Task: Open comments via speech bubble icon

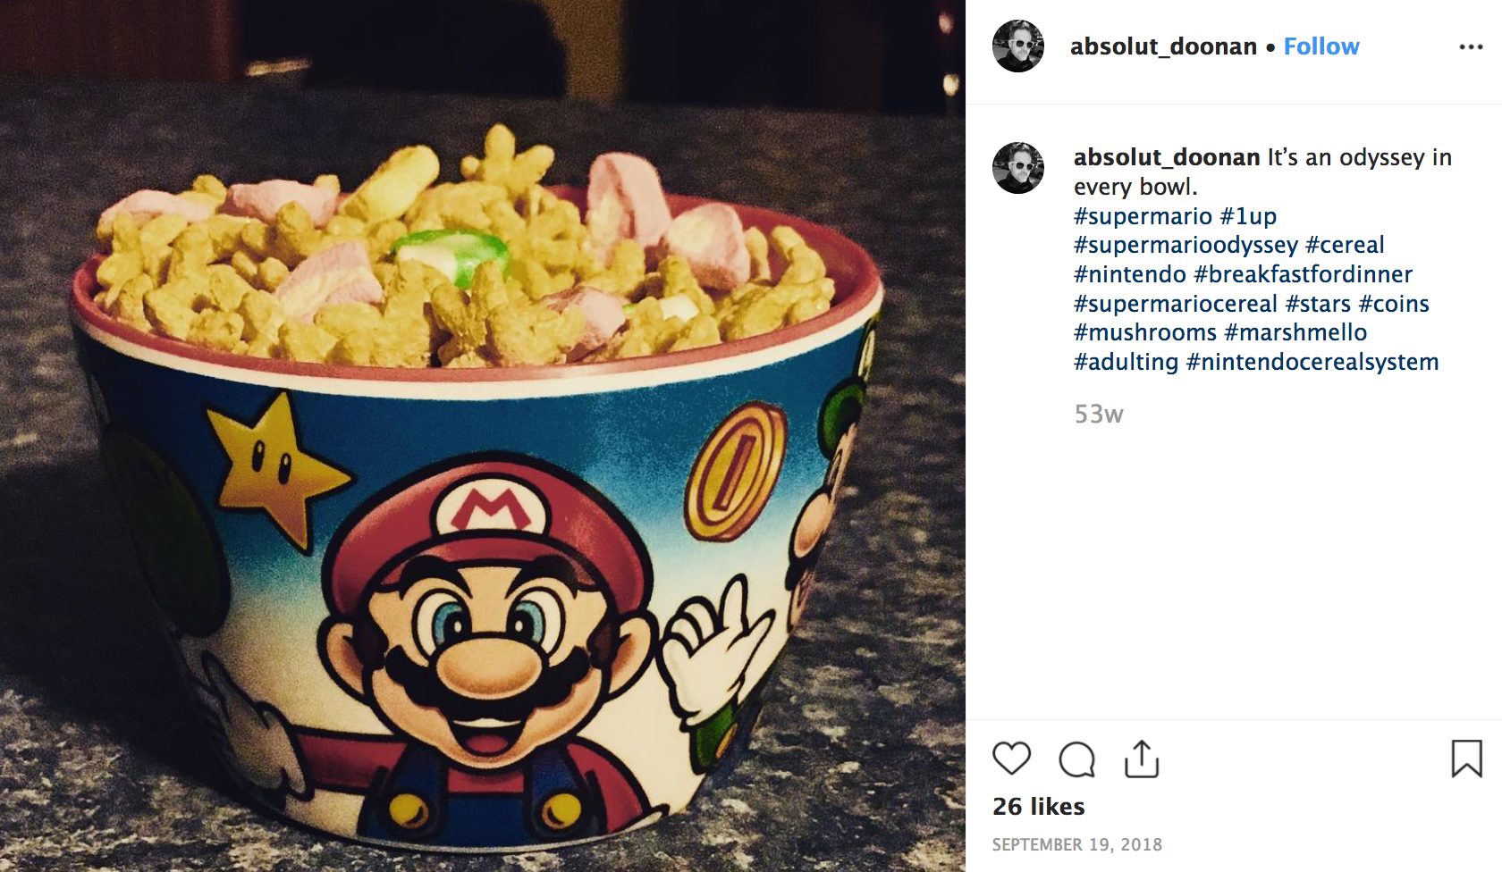Action: 1076,759
